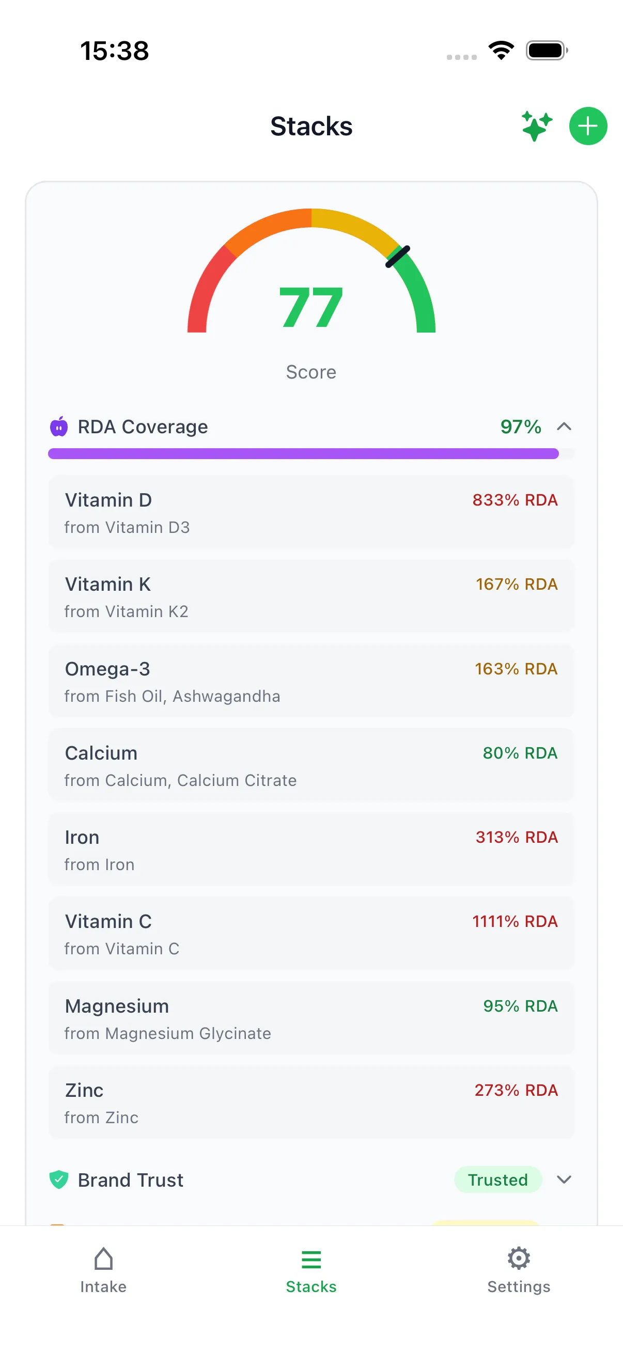Open the Trusted badge dropdown
This screenshot has width=623, height=1354.
pos(497,1180)
